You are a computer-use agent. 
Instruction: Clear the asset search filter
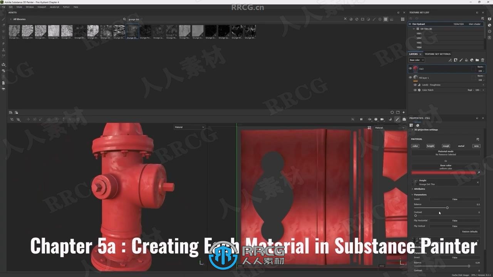(345, 19)
